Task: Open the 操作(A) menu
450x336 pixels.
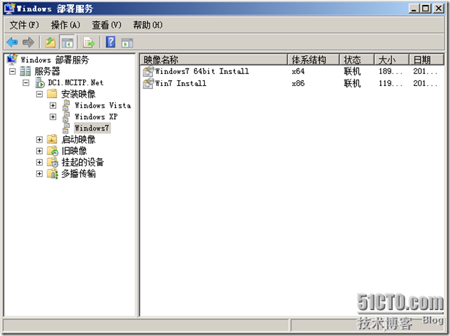Action: click(66, 25)
